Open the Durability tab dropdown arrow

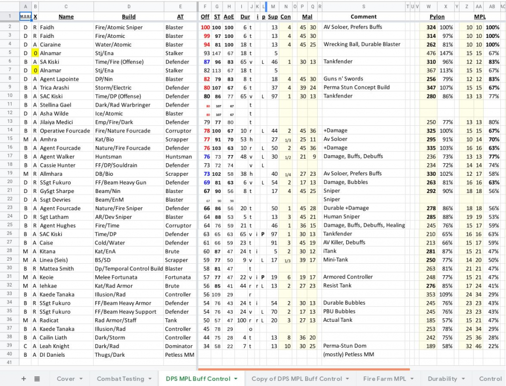[x=463, y=379]
